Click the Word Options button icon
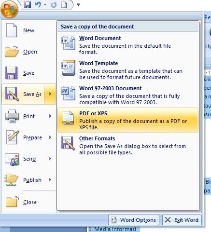 pos(114,220)
